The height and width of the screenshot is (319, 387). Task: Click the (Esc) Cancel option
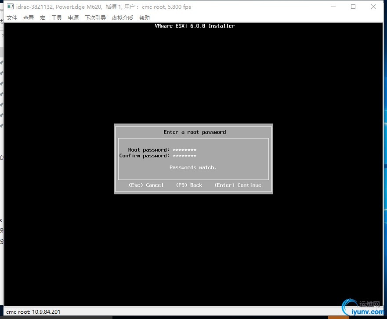coord(146,185)
